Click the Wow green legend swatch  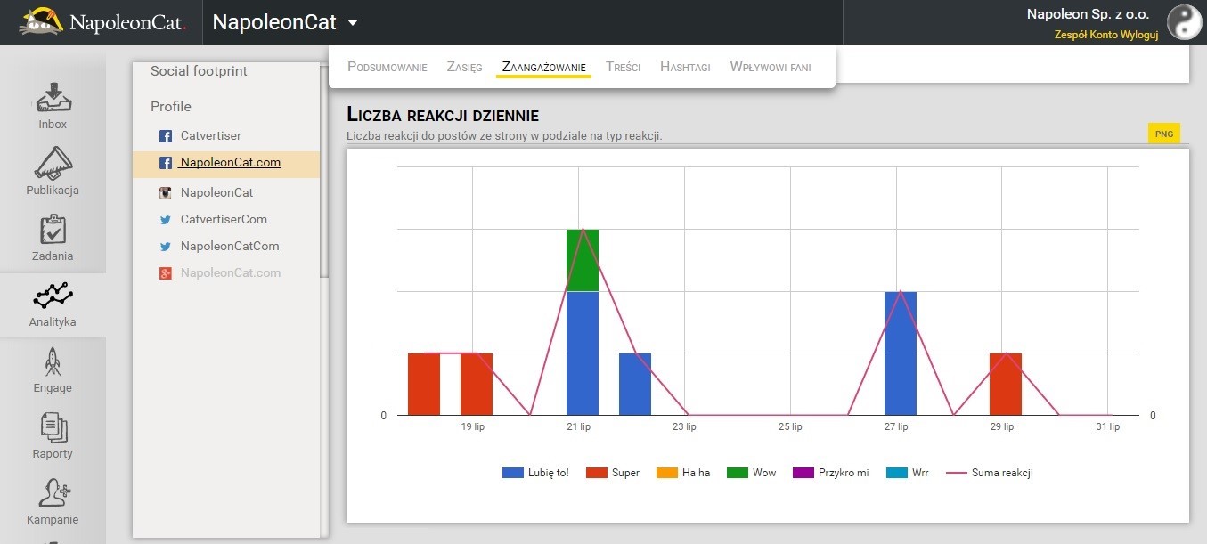(738, 473)
